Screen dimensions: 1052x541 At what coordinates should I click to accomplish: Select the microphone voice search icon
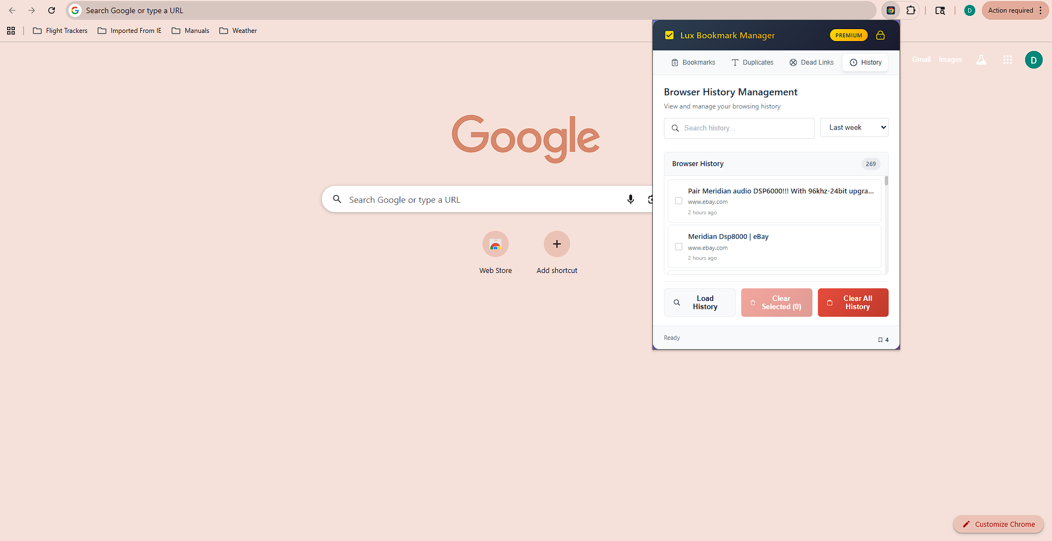(x=630, y=199)
